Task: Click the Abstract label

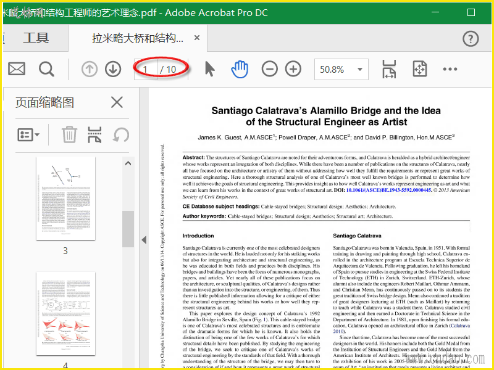Action: (193, 157)
